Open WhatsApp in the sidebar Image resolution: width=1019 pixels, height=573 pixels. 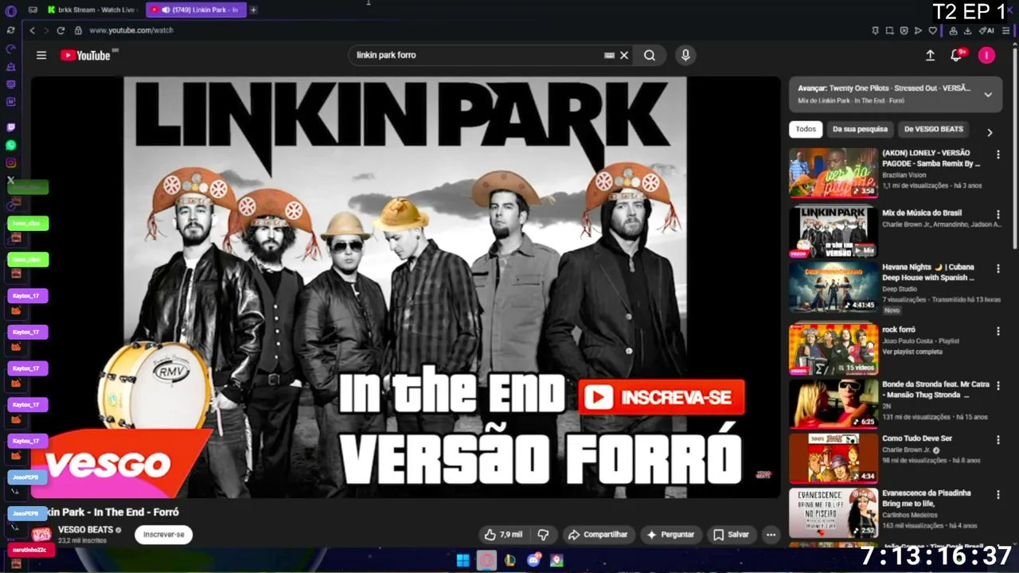coord(10,145)
